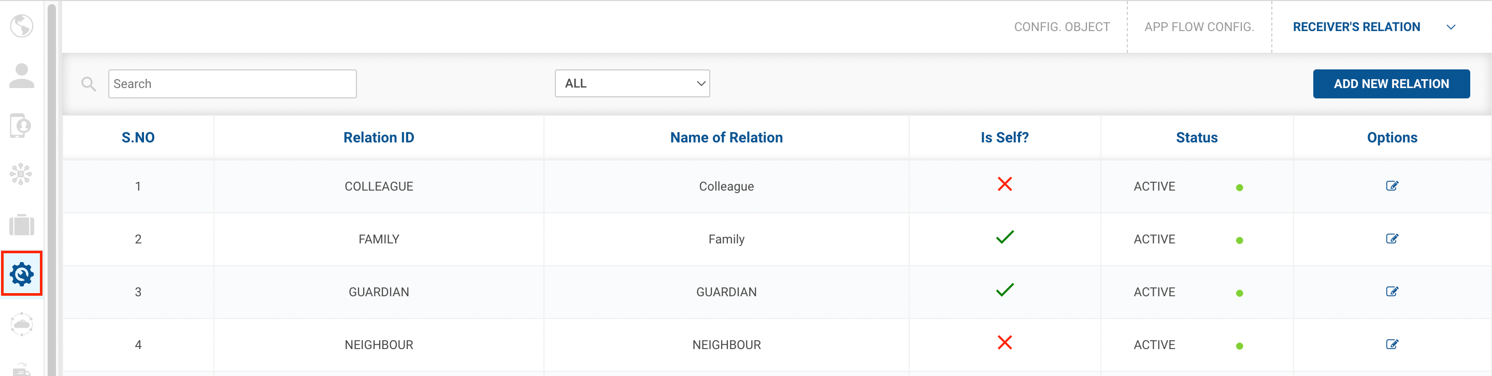Edit the FAMILY relation row
The width and height of the screenshot is (1492, 376).
pyautogui.click(x=1392, y=239)
